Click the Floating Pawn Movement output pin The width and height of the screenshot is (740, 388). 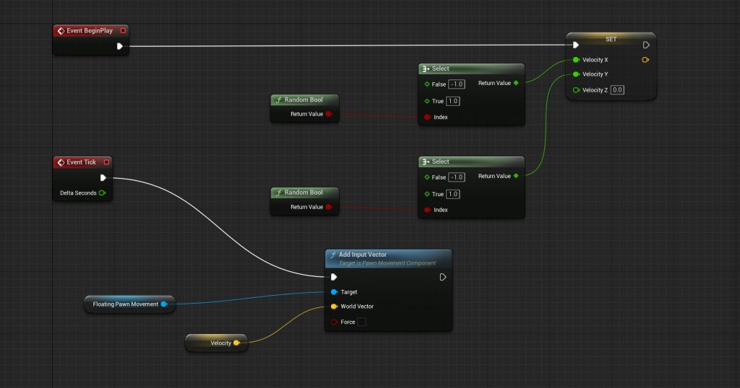tap(164, 304)
